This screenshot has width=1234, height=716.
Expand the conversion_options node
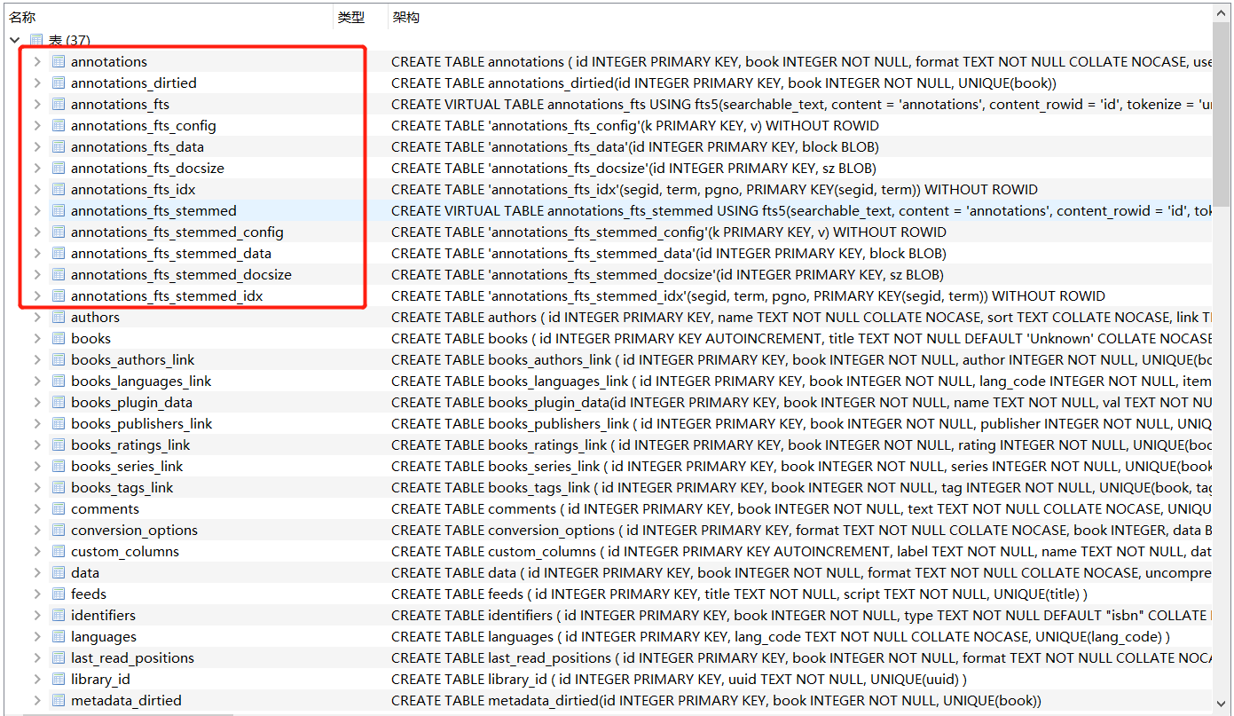click(x=36, y=530)
